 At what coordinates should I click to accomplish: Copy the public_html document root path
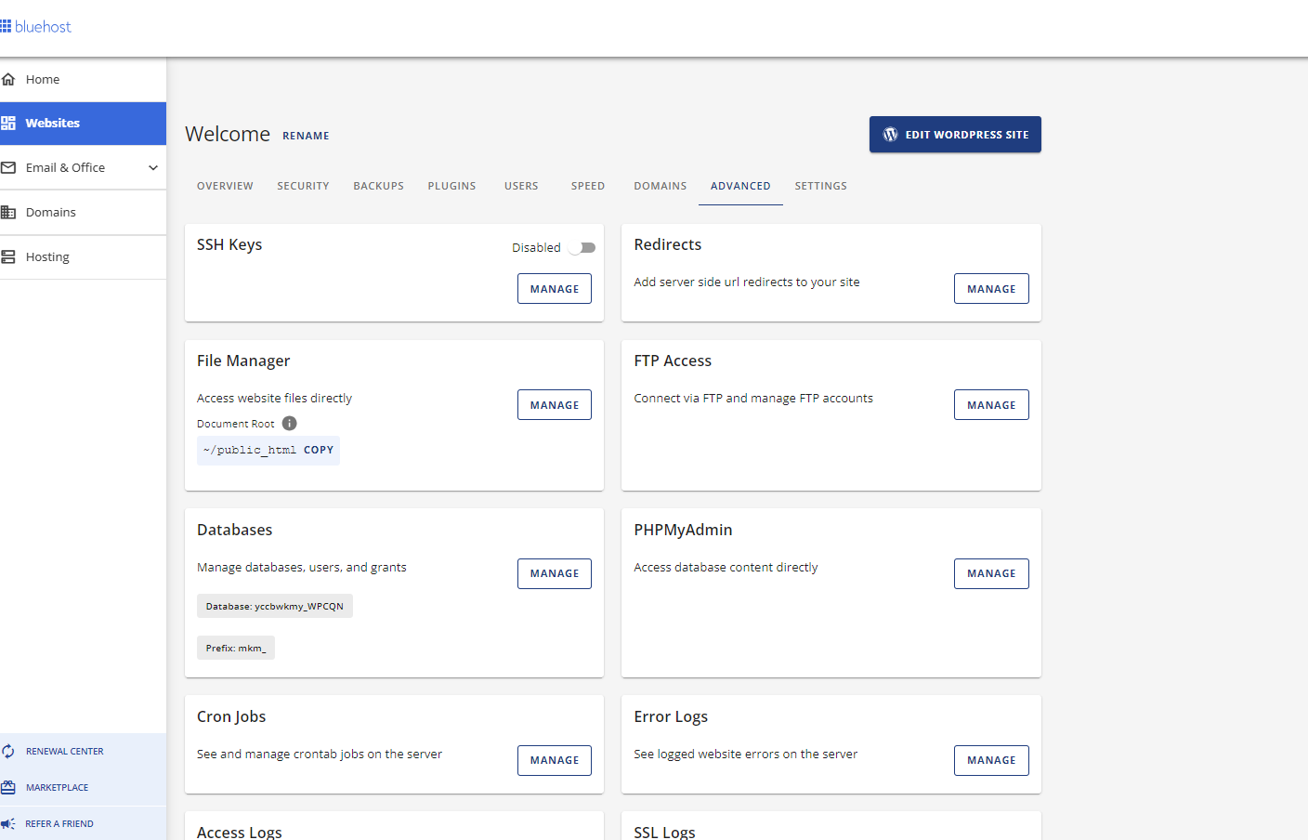tap(319, 450)
